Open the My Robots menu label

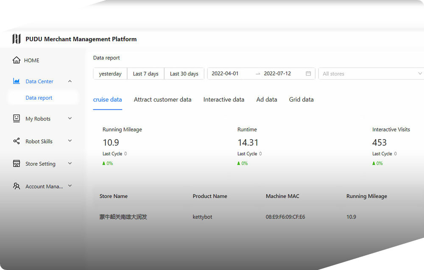click(x=38, y=119)
